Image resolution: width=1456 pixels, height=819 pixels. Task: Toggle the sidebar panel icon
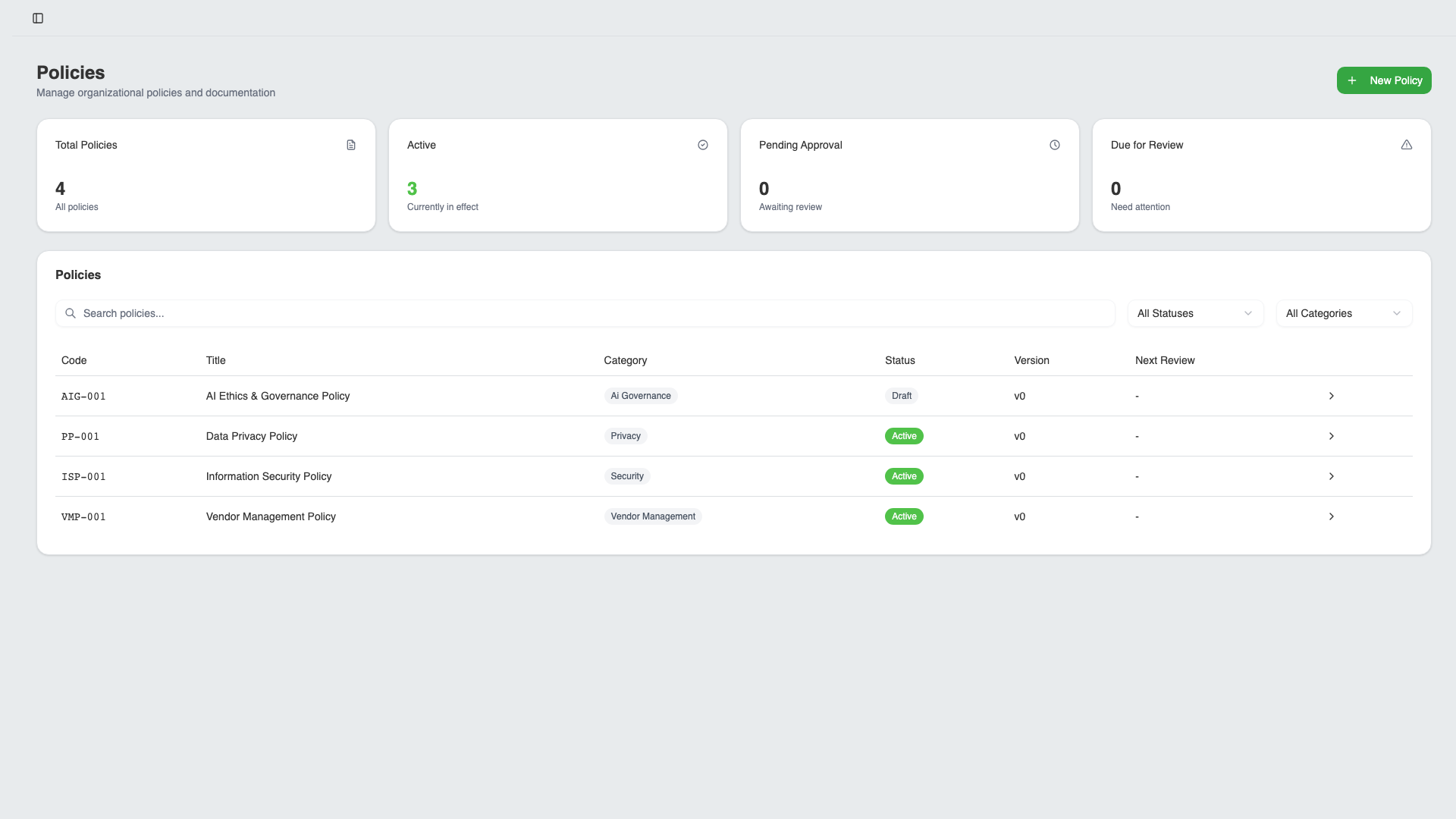coord(38,18)
